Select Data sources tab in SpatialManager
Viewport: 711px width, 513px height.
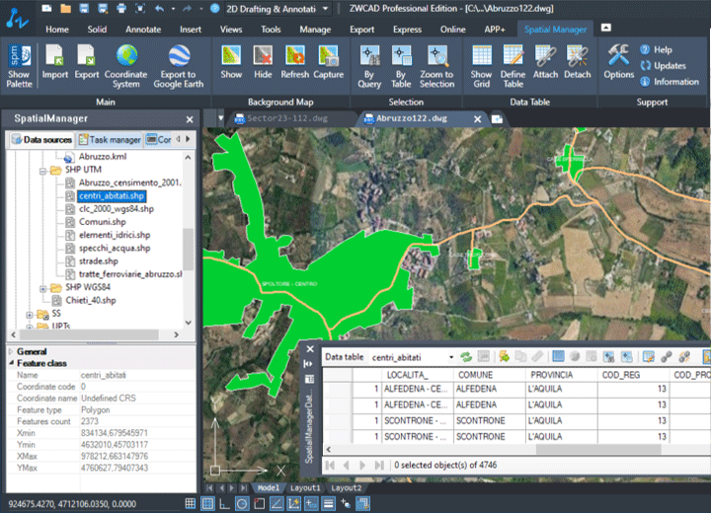[x=41, y=139]
